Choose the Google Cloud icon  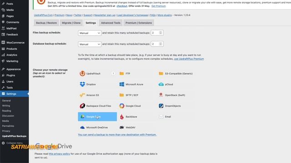(x=122, y=106)
